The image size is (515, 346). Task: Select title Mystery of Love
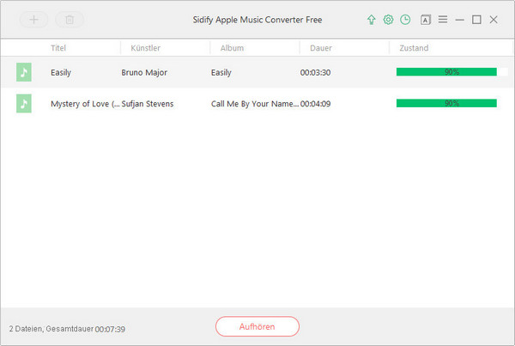point(85,104)
